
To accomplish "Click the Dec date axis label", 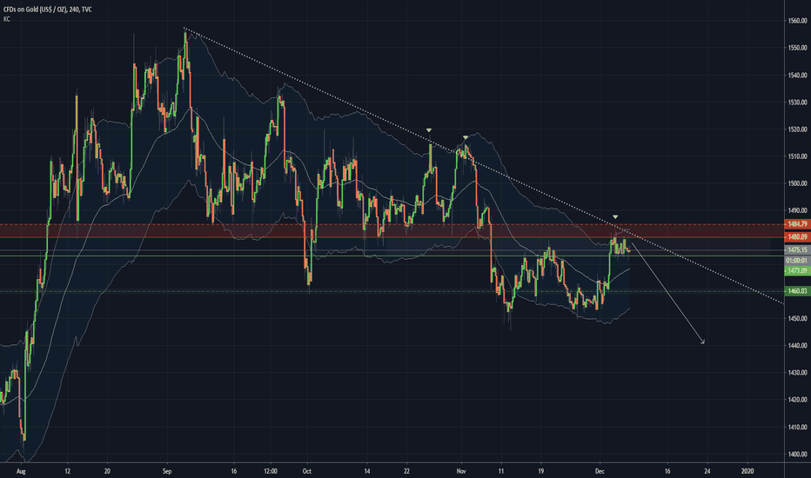I will click(600, 471).
